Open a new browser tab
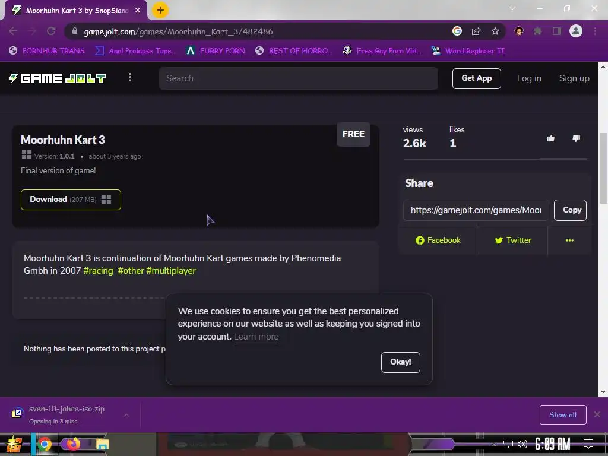This screenshot has width=608, height=456. (160, 10)
